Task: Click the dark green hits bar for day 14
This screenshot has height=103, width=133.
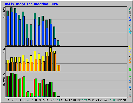Action: (58, 43)
